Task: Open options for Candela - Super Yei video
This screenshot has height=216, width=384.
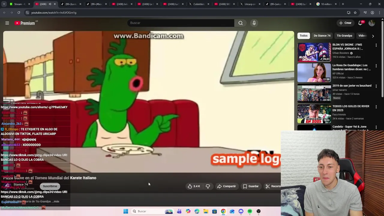Action: pos(376,127)
